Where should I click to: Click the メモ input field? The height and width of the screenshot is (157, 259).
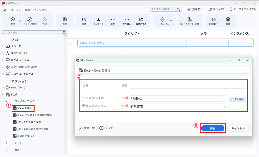(188, 85)
